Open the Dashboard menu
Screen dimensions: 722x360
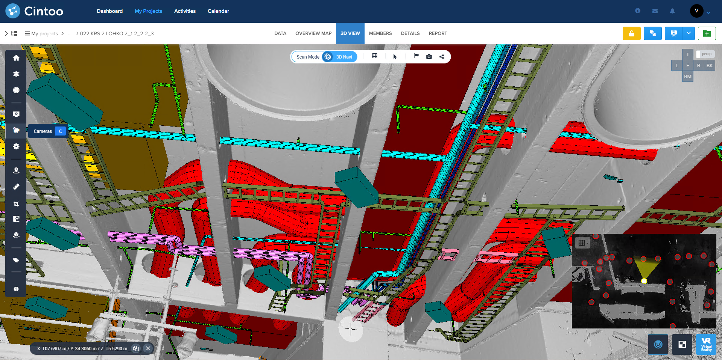pos(109,11)
